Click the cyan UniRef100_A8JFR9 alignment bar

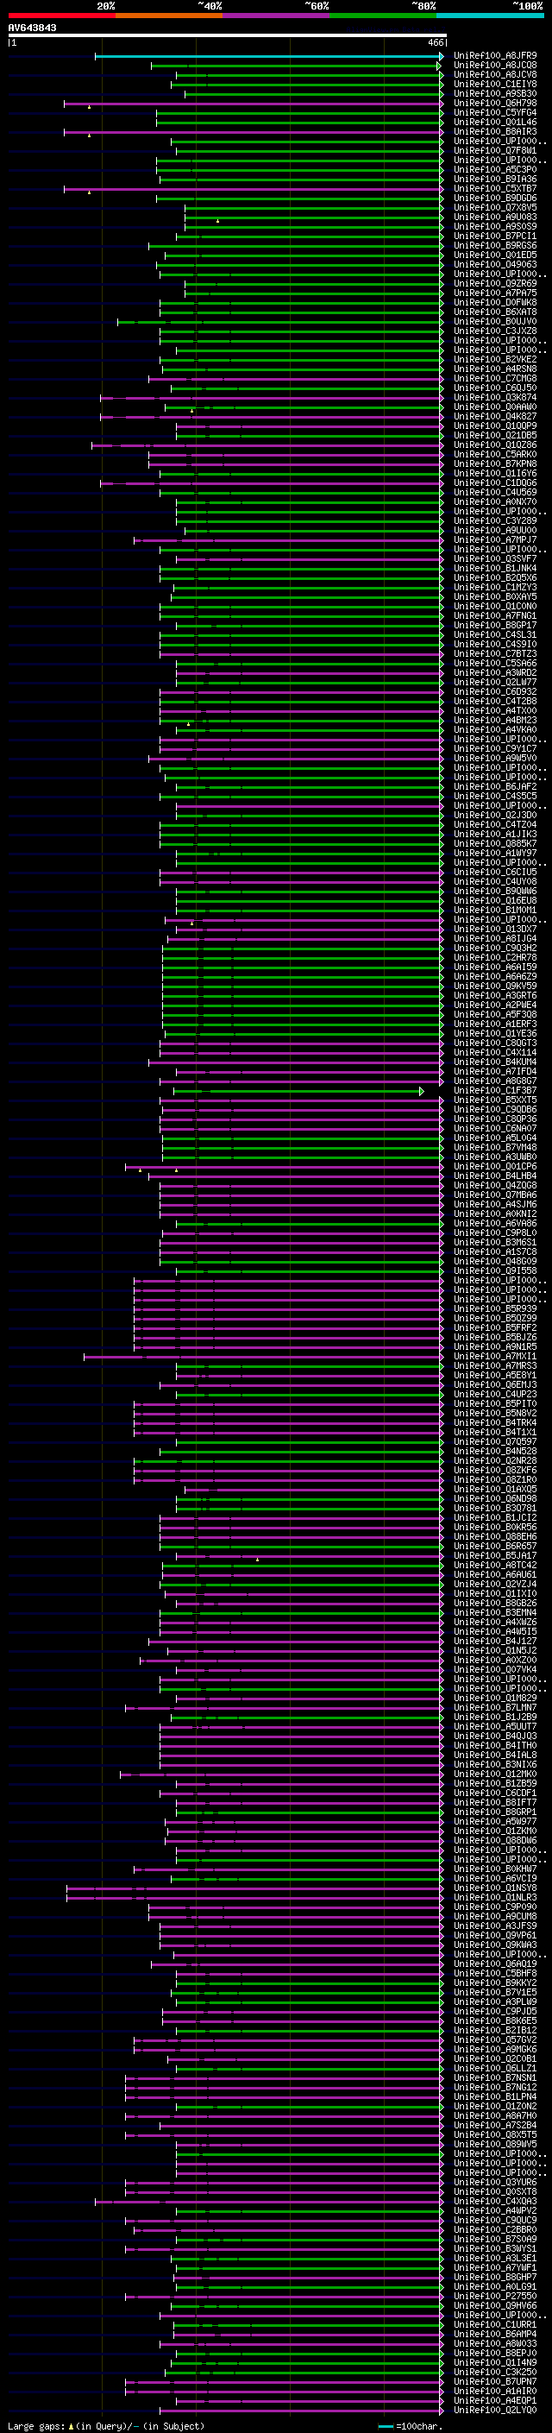269,57
